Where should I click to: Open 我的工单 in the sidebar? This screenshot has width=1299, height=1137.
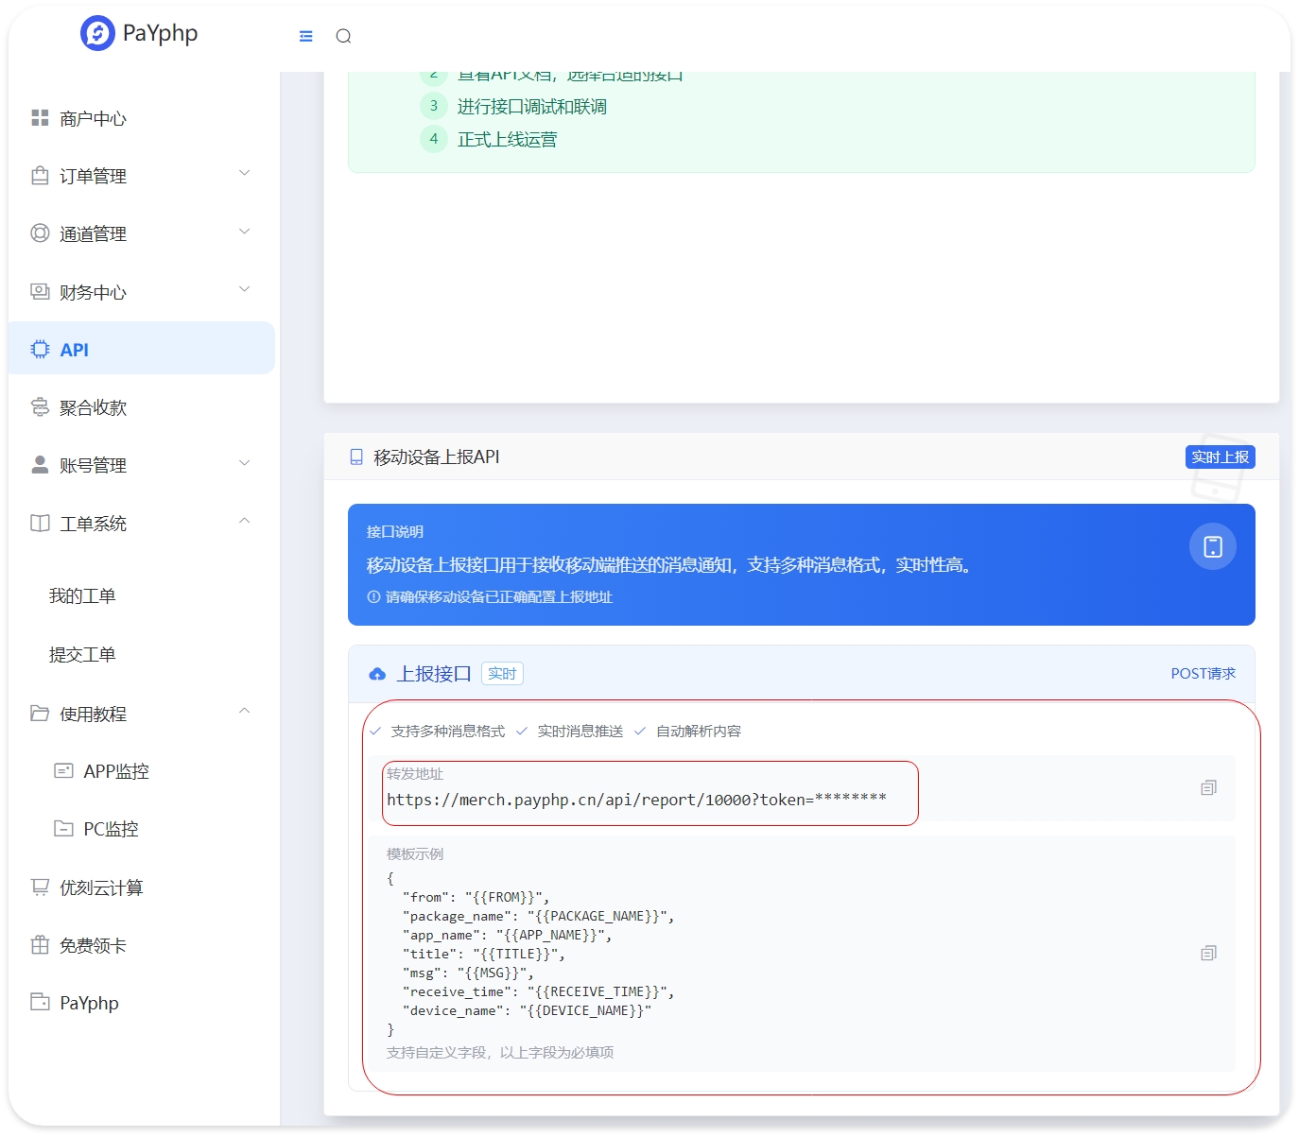tap(82, 596)
